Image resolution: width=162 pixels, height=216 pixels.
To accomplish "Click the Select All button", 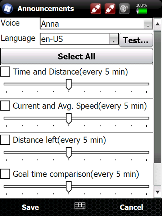I will 77,56.
